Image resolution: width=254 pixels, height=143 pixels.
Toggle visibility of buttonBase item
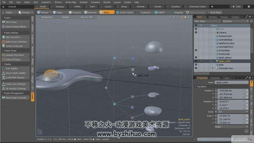tap(196, 50)
